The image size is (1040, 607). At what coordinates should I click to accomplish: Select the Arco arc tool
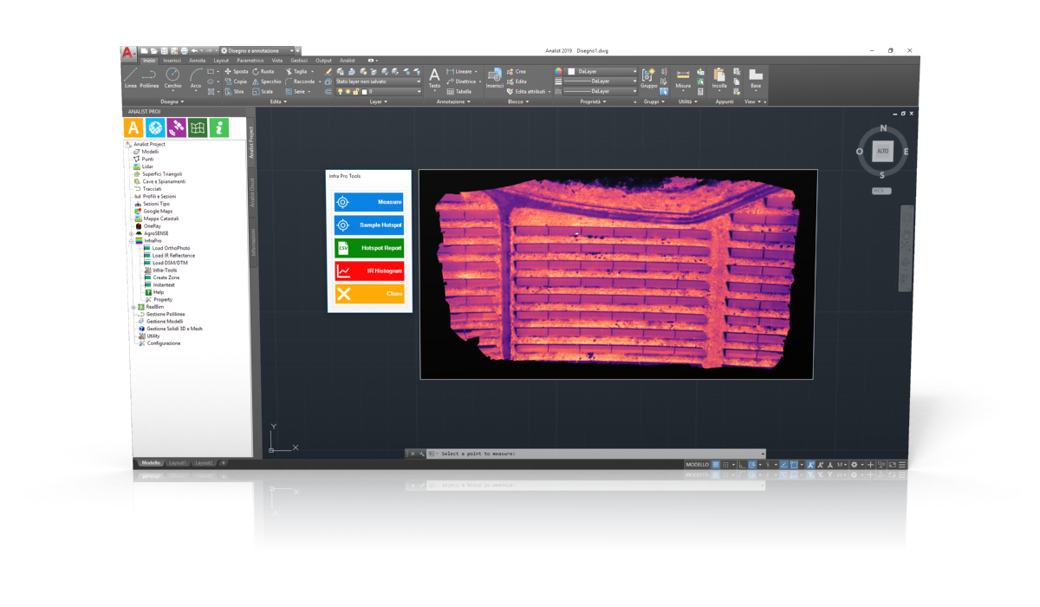pos(196,77)
